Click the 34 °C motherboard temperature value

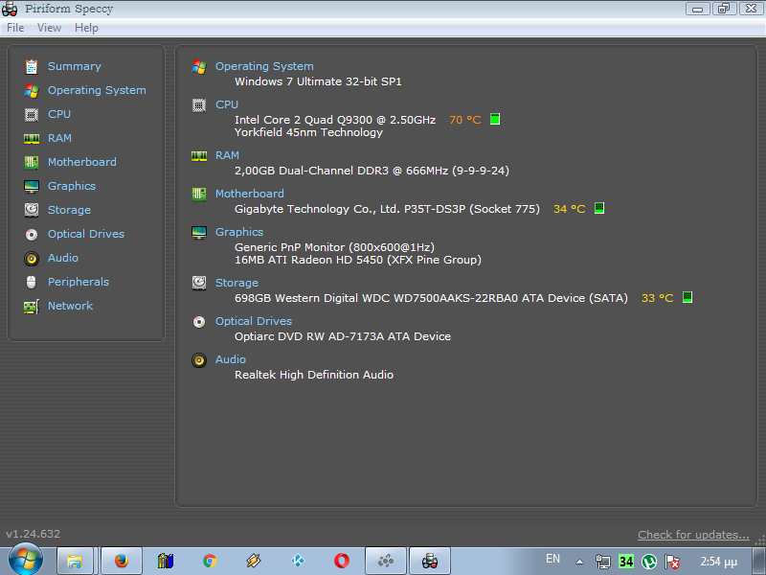click(x=569, y=209)
